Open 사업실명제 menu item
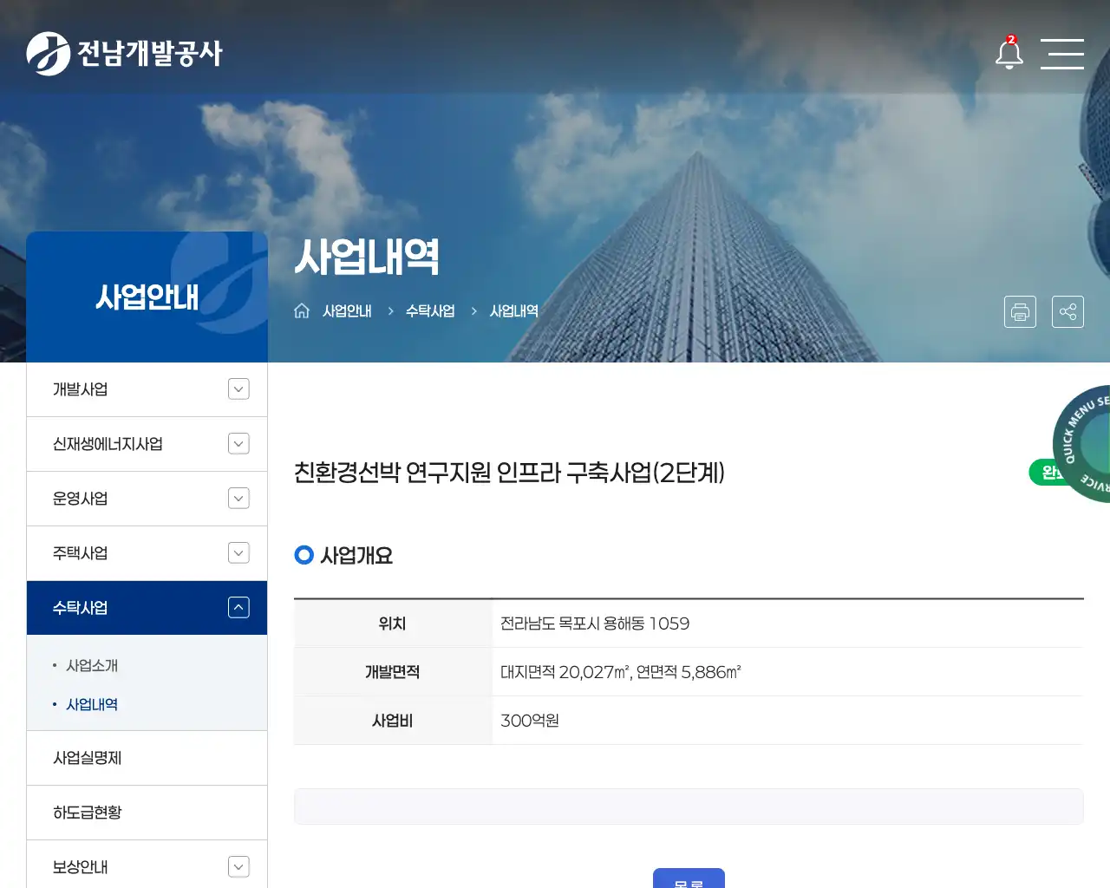 (147, 758)
